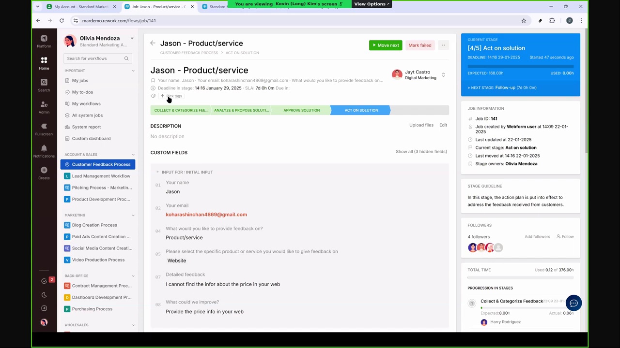Image resolution: width=620 pixels, height=348 pixels.
Task: Click the magnifier icon in workflow search
Action: click(126, 58)
